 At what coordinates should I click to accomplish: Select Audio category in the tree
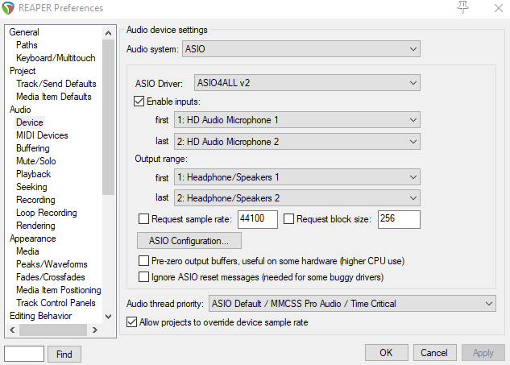20,110
